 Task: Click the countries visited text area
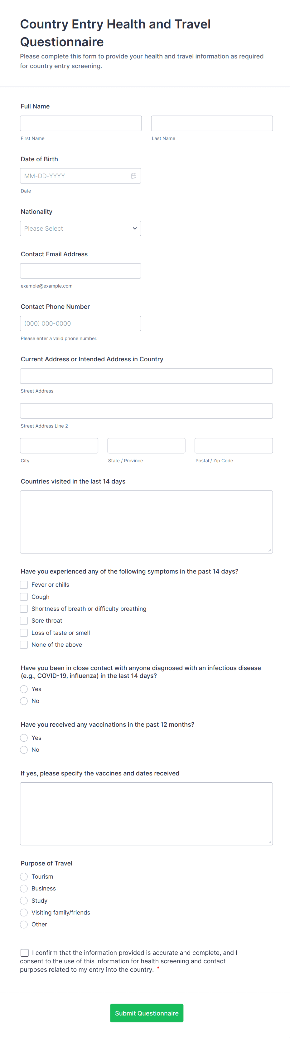(146, 521)
